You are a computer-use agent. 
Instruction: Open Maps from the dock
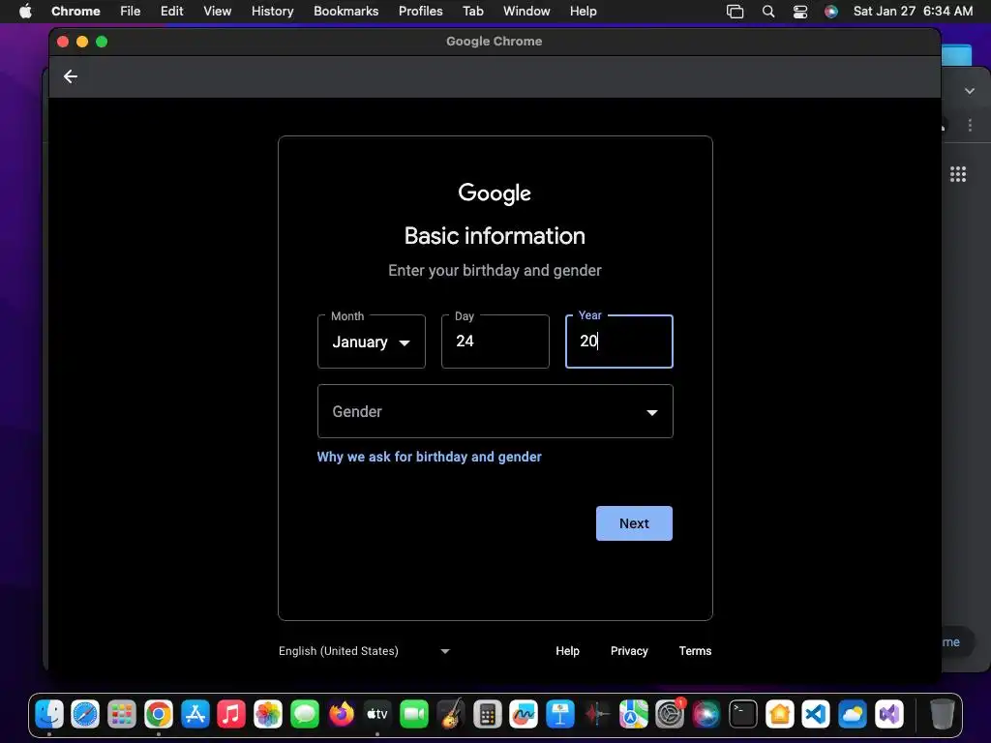click(x=633, y=715)
